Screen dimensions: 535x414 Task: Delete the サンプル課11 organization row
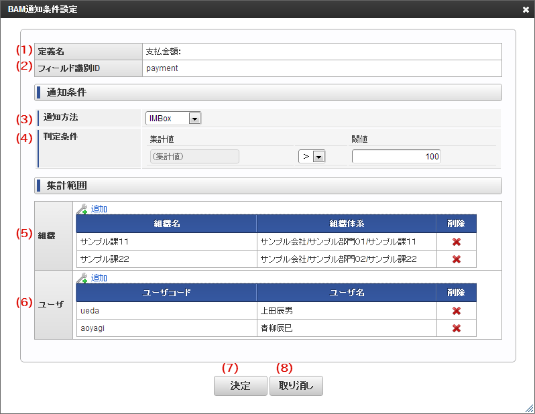[x=456, y=242]
